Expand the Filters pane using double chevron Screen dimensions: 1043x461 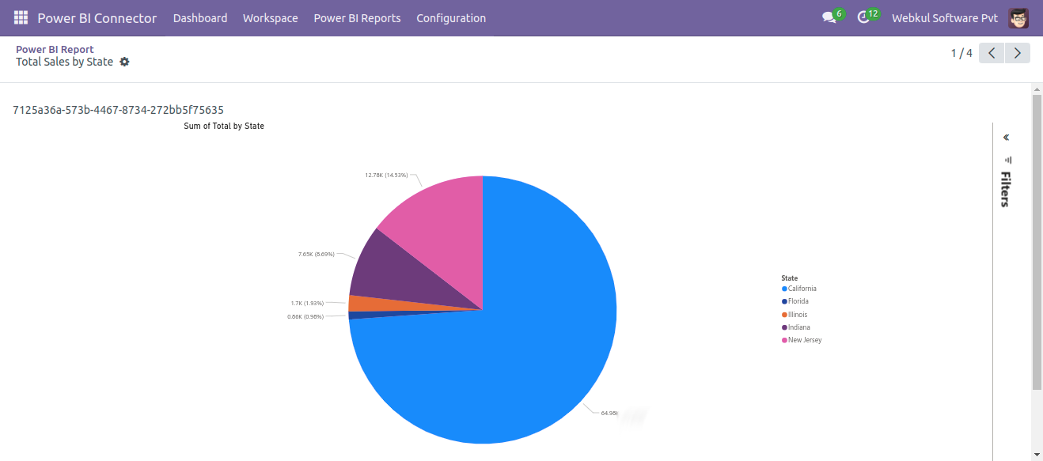1006,136
